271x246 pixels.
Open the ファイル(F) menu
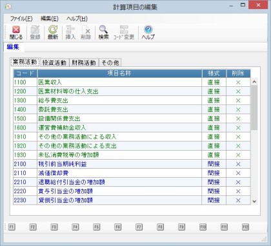pyautogui.click(x=21, y=19)
